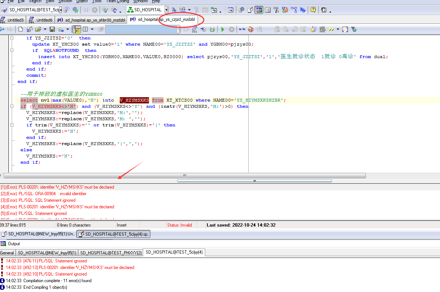Click the schema browser database icon
The height and width of the screenshot is (292, 440).
[241, 10]
